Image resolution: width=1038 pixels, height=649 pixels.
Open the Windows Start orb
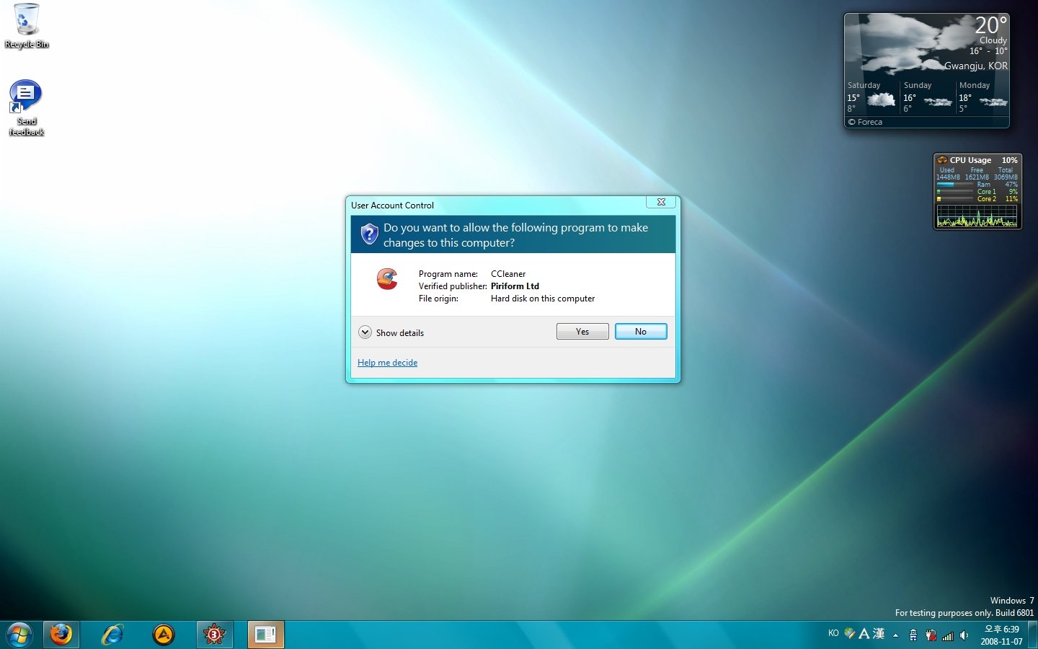pyautogui.click(x=19, y=635)
